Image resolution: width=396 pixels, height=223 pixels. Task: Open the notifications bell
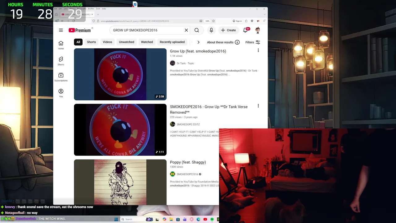[x=245, y=30]
